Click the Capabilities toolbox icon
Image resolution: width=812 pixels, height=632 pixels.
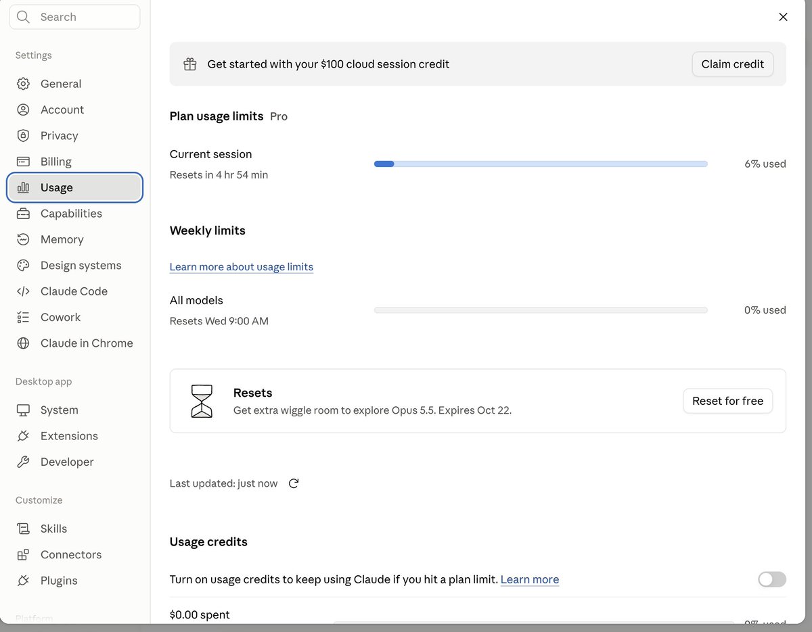click(x=23, y=214)
